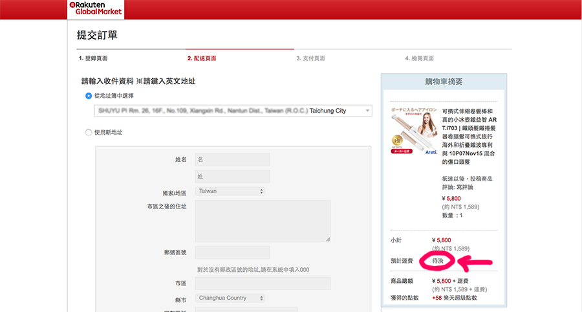Click the 郵遞區號 postal code field
The width and height of the screenshot is (582, 312).
coord(232,252)
